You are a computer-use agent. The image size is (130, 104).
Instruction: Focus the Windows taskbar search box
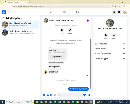coord(20,102)
